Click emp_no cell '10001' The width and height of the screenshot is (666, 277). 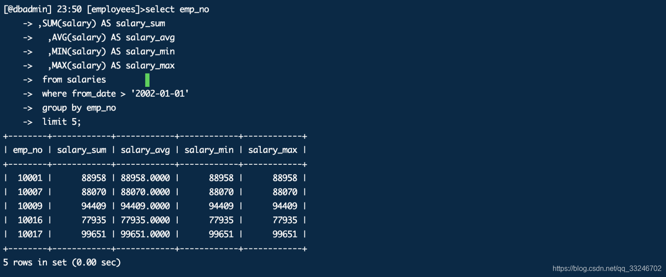[x=30, y=178]
